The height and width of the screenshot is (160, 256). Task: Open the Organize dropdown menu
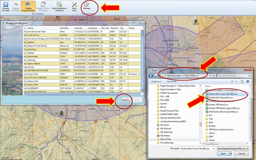click(156, 81)
